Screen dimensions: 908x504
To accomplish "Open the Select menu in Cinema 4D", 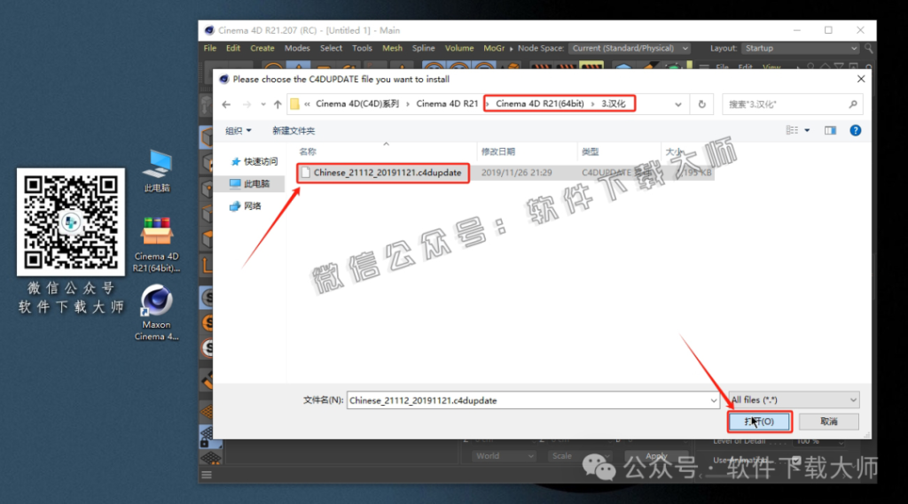I will click(332, 48).
